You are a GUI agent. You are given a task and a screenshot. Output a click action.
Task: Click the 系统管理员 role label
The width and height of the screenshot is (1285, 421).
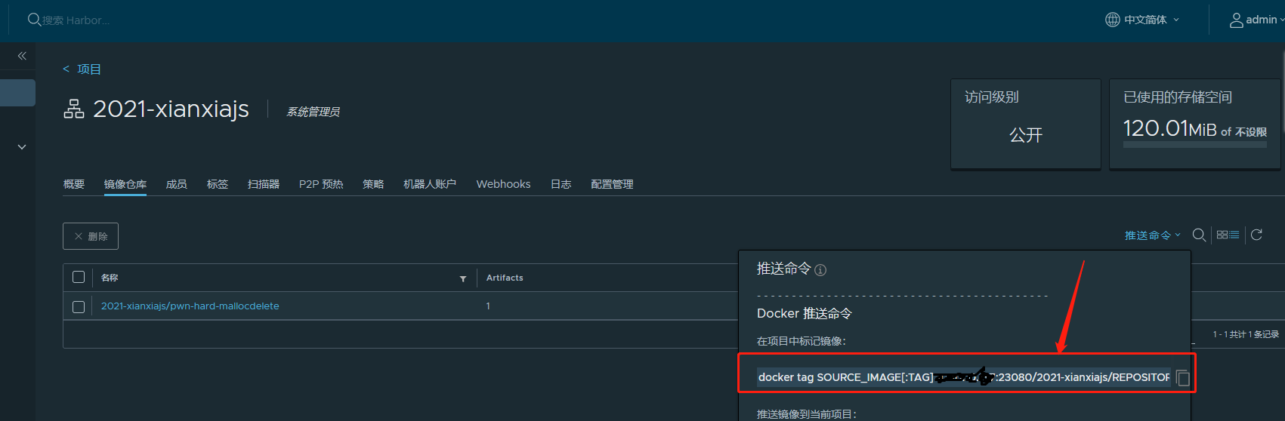pyautogui.click(x=313, y=112)
